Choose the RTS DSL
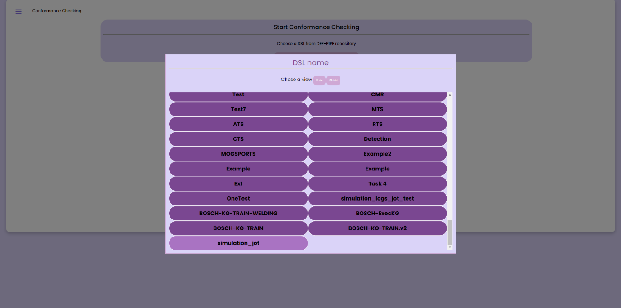This screenshot has height=308, width=621. click(377, 124)
